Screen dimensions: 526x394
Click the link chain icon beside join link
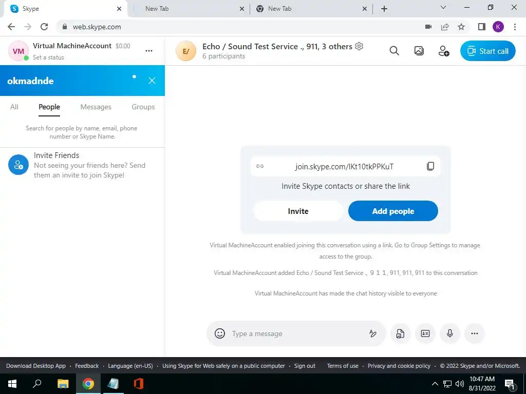(260, 166)
